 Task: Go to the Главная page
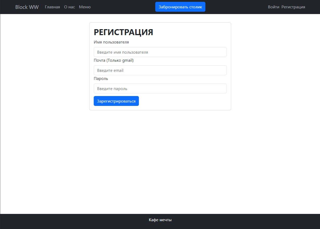pyautogui.click(x=52, y=7)
